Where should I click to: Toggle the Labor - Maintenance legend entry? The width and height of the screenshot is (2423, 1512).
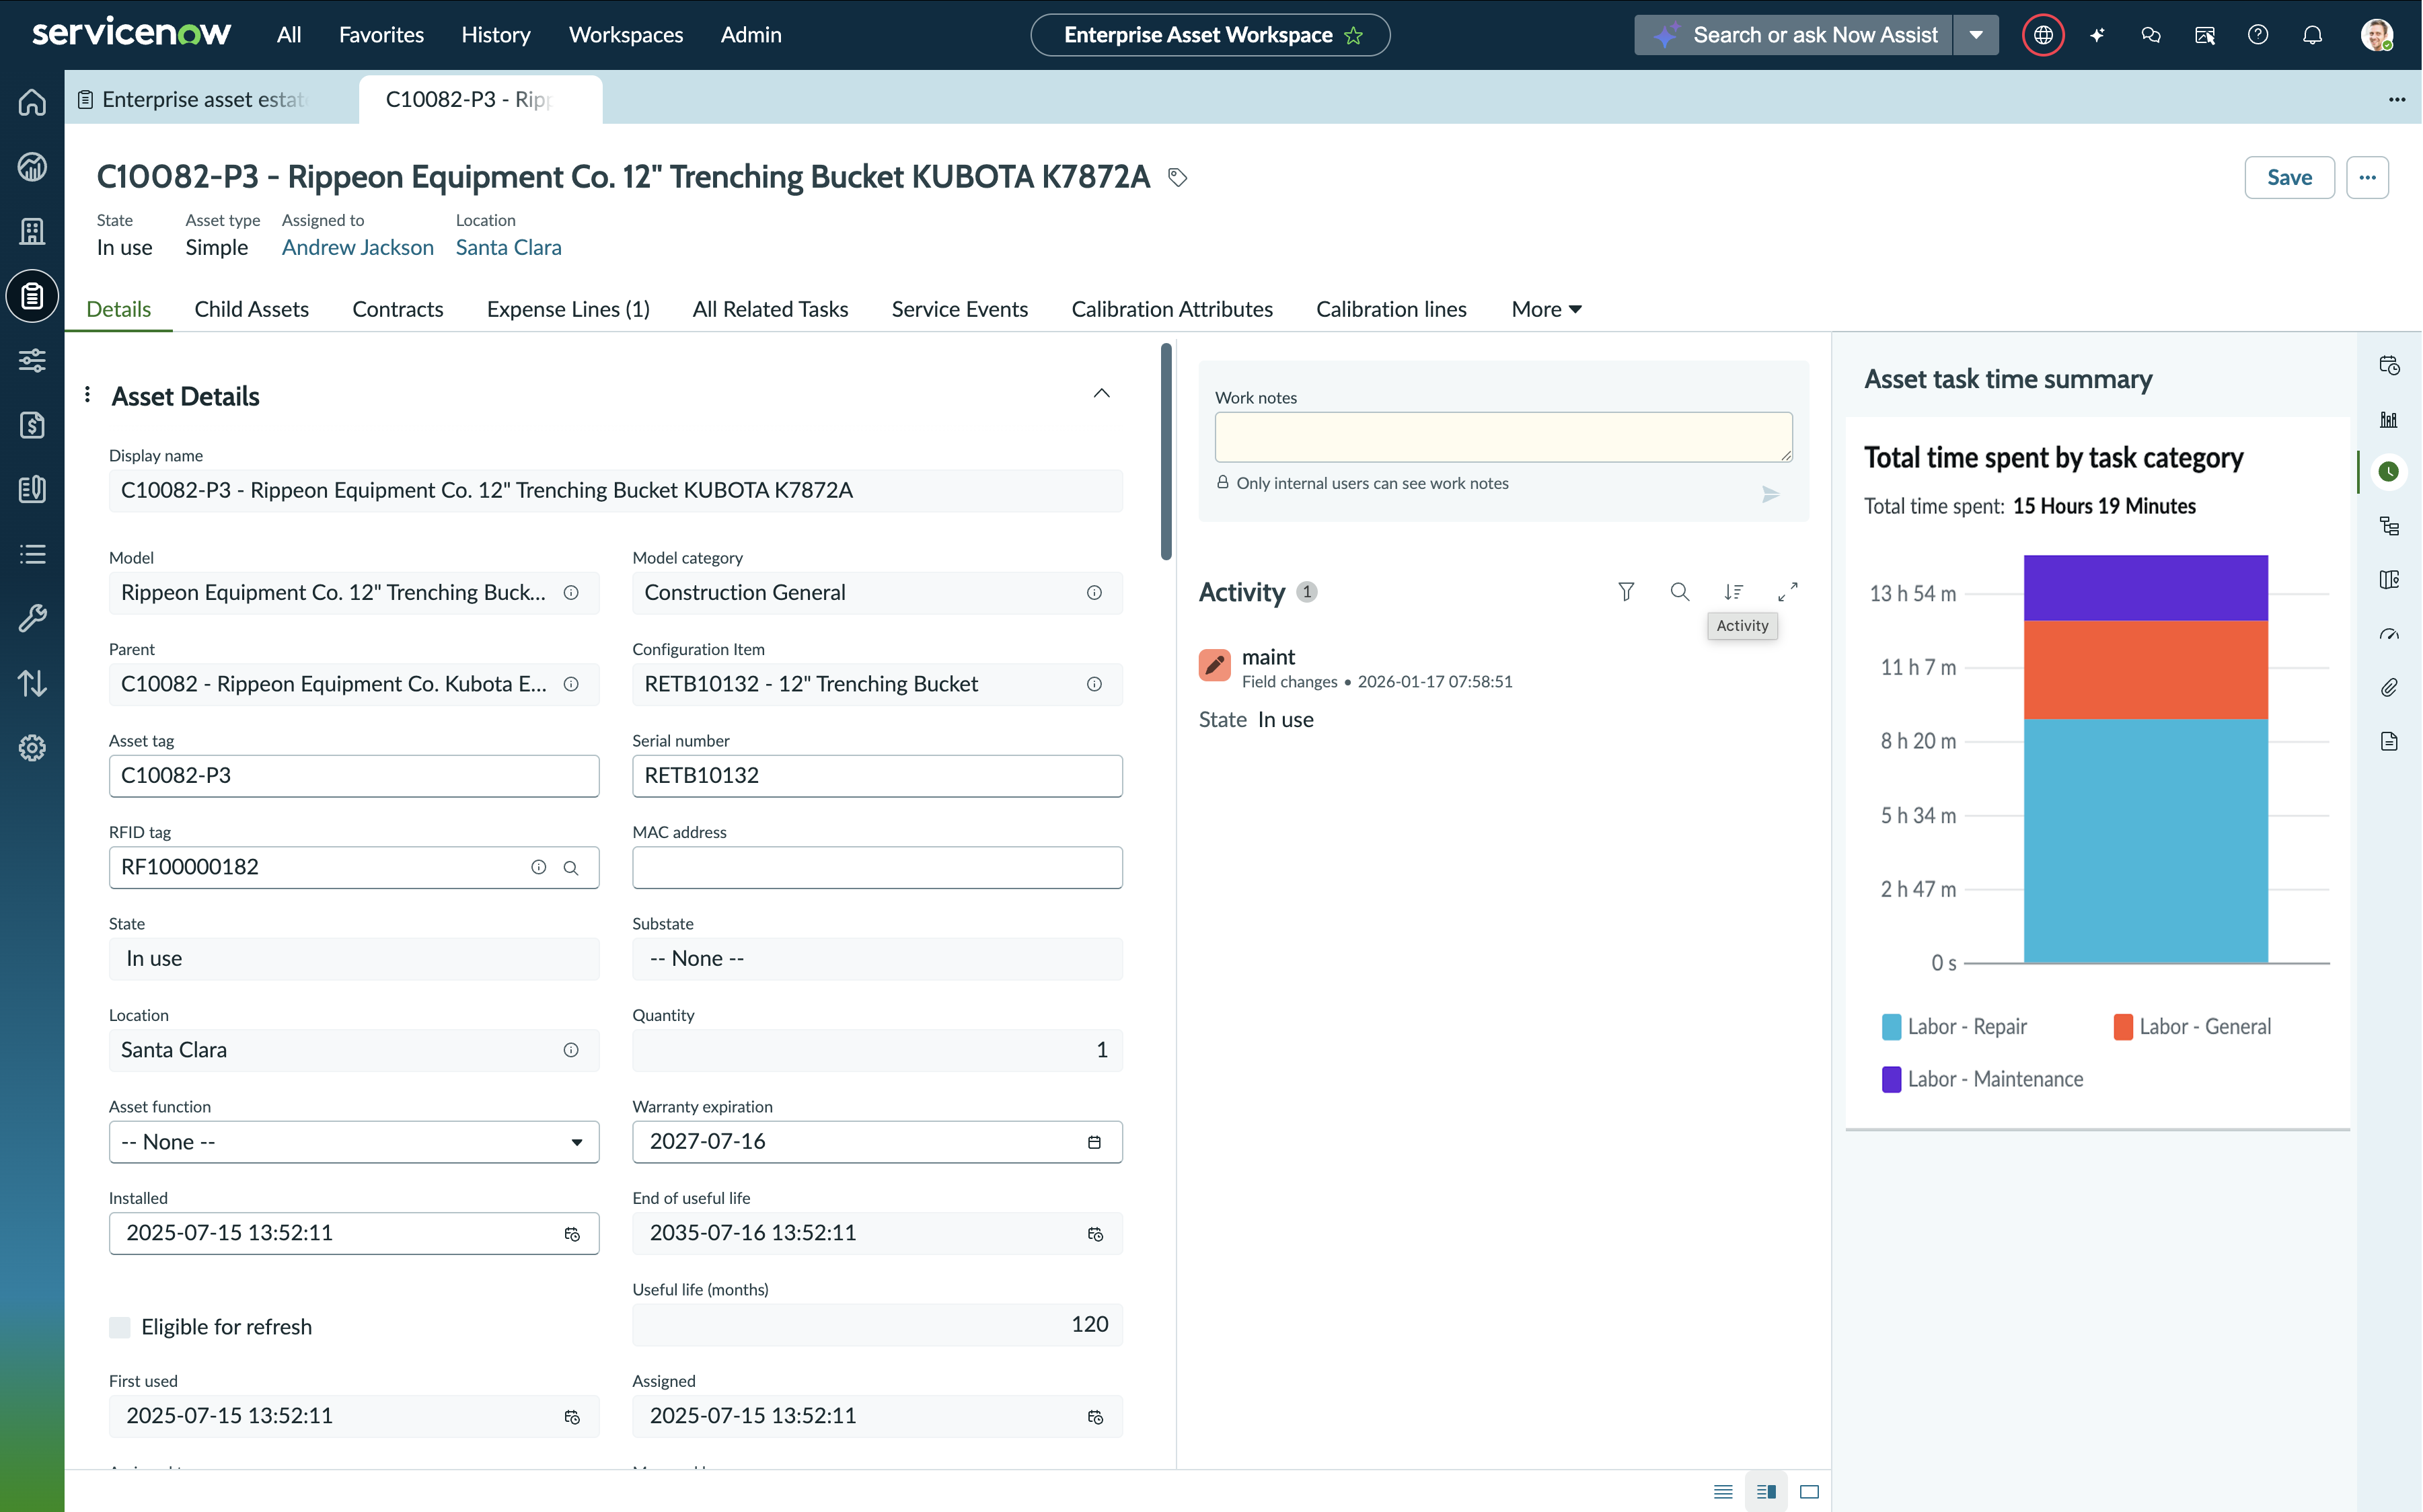tap(1982, 1079)
